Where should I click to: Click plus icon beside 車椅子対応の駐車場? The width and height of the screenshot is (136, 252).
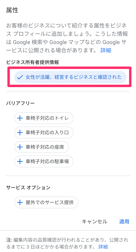[20, 161]
